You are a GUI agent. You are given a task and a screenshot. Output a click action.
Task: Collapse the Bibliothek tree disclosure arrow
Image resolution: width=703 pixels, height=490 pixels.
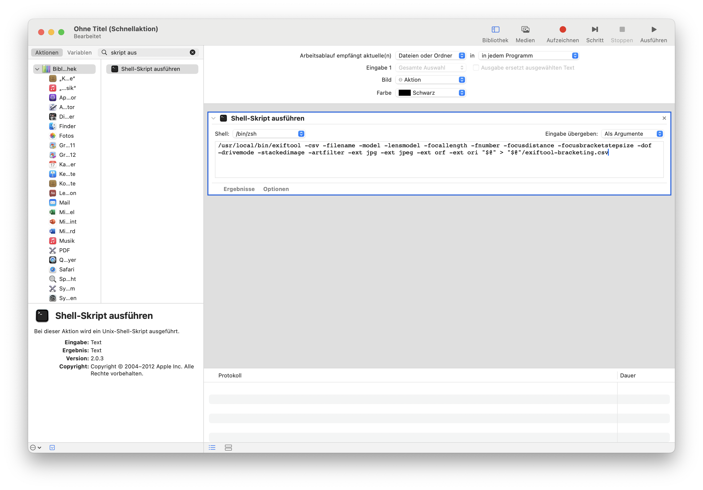(37, 69)
